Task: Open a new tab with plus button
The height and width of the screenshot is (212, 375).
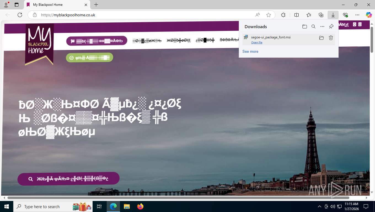Action: click(96, 5)
